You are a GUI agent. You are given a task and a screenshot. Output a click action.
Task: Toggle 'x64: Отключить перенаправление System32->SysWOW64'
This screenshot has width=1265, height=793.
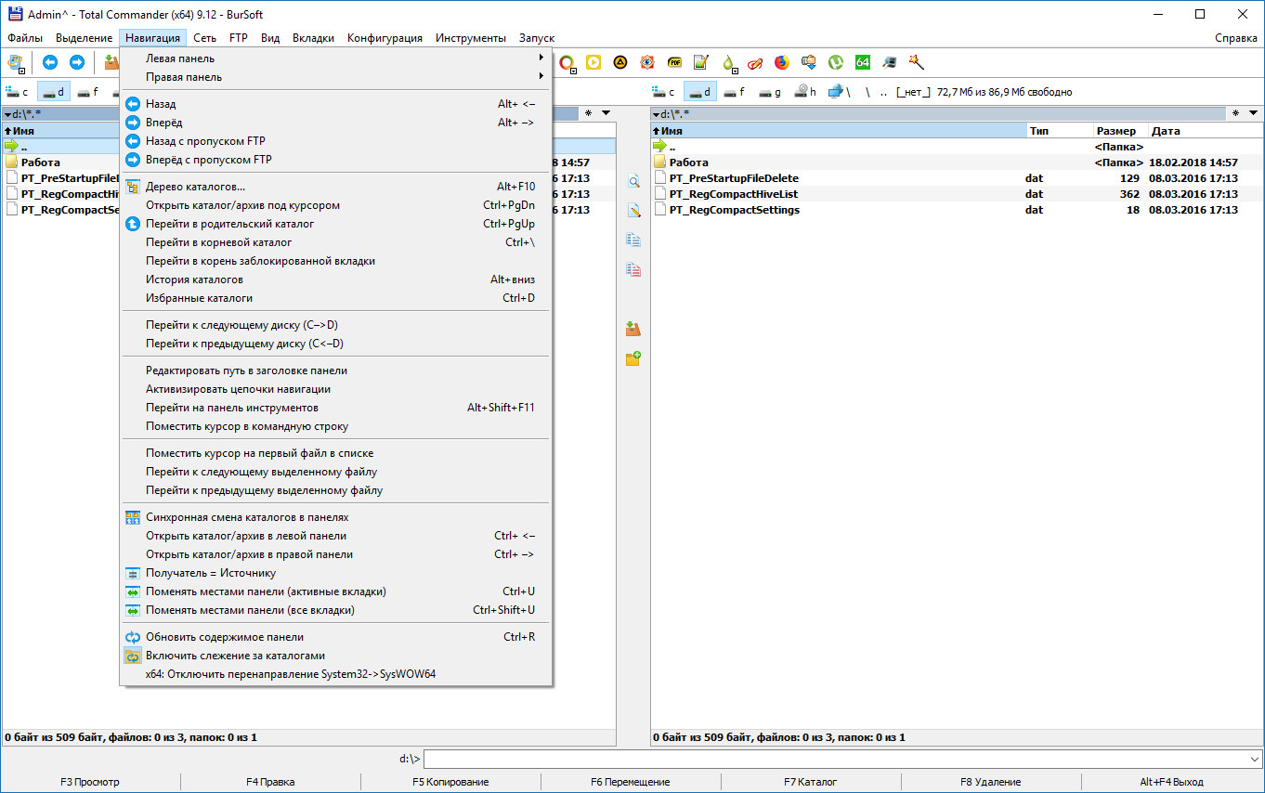(x=290, y=674)
